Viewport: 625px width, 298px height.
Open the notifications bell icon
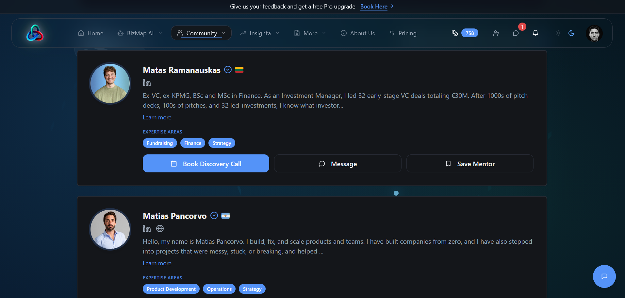pos(535,33)
